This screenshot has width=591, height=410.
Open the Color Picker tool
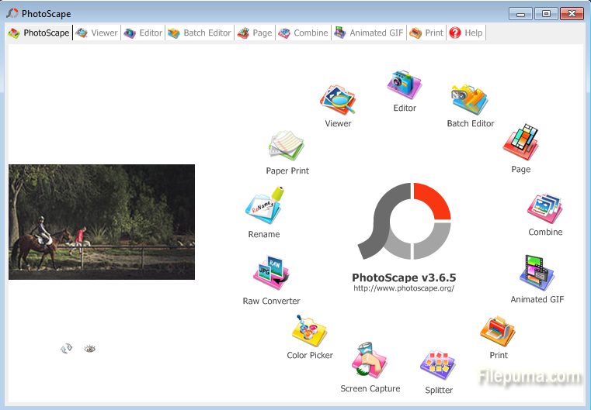[x=309, y=332]
